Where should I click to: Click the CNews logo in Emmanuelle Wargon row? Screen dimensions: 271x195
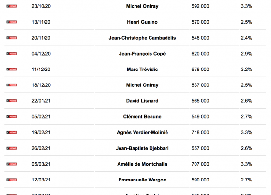point(12,180)
